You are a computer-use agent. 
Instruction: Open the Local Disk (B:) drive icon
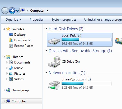(x=54, y=41)
